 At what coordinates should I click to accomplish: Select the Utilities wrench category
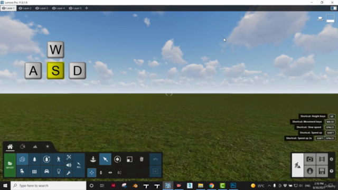pos(69,173)
